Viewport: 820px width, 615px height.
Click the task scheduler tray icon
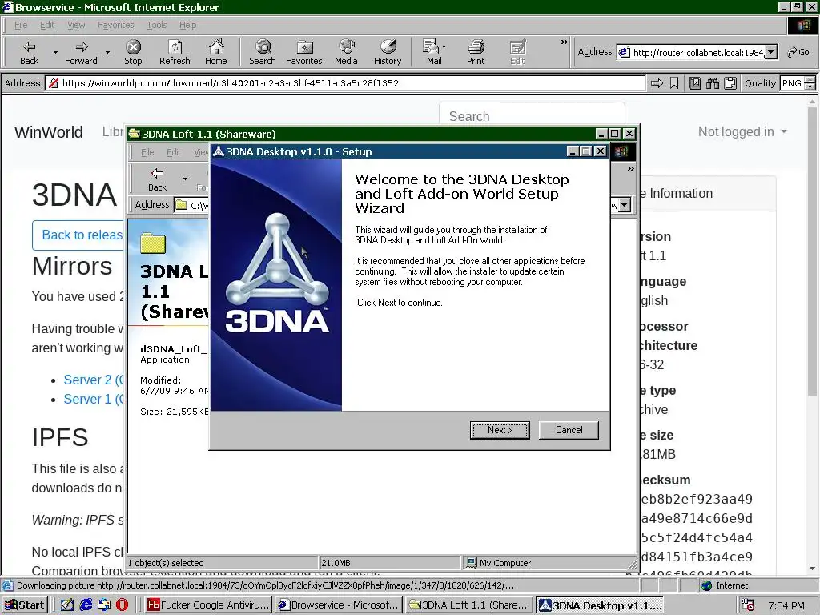click(748, 605)
